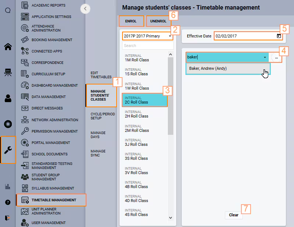Screen dimensions: 294x227
Task: Click the logout door icon
Action: (7, 218)
